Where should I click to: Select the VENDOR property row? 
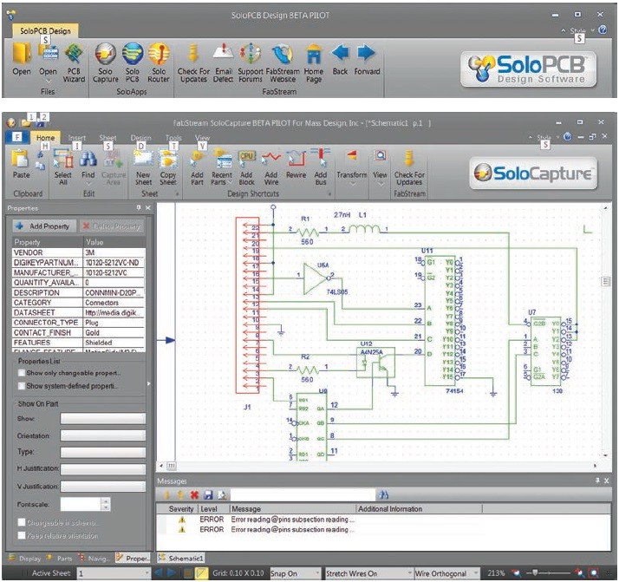pos(79,252)
